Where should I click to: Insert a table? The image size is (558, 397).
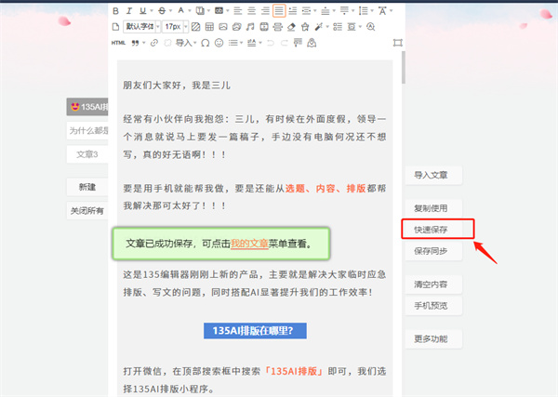click(x=209, y=27)
